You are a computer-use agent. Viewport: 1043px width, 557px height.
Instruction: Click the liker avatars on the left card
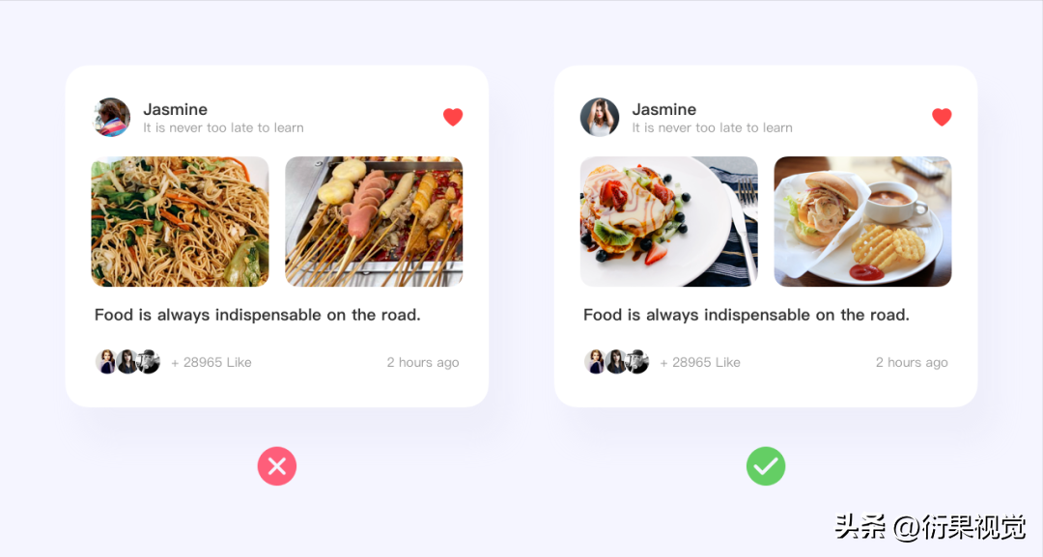point(127,362)
